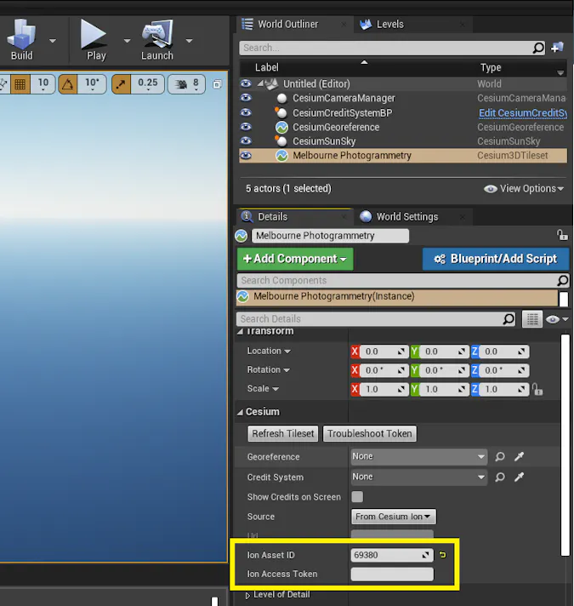The image size is (574, 606).
Task: Click the Build toolbar icon
Action: click(x=21, y=40)
